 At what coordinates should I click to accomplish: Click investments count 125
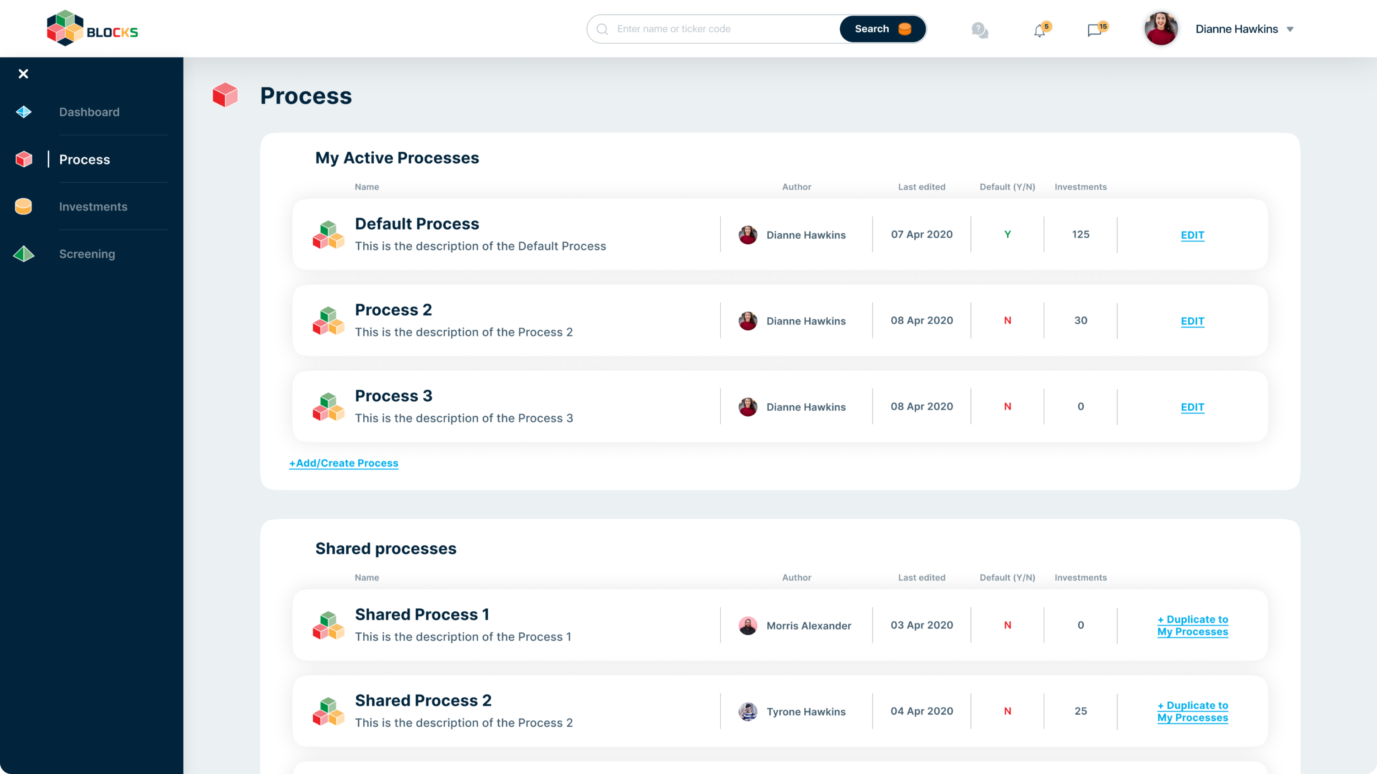click(1080, 234)
